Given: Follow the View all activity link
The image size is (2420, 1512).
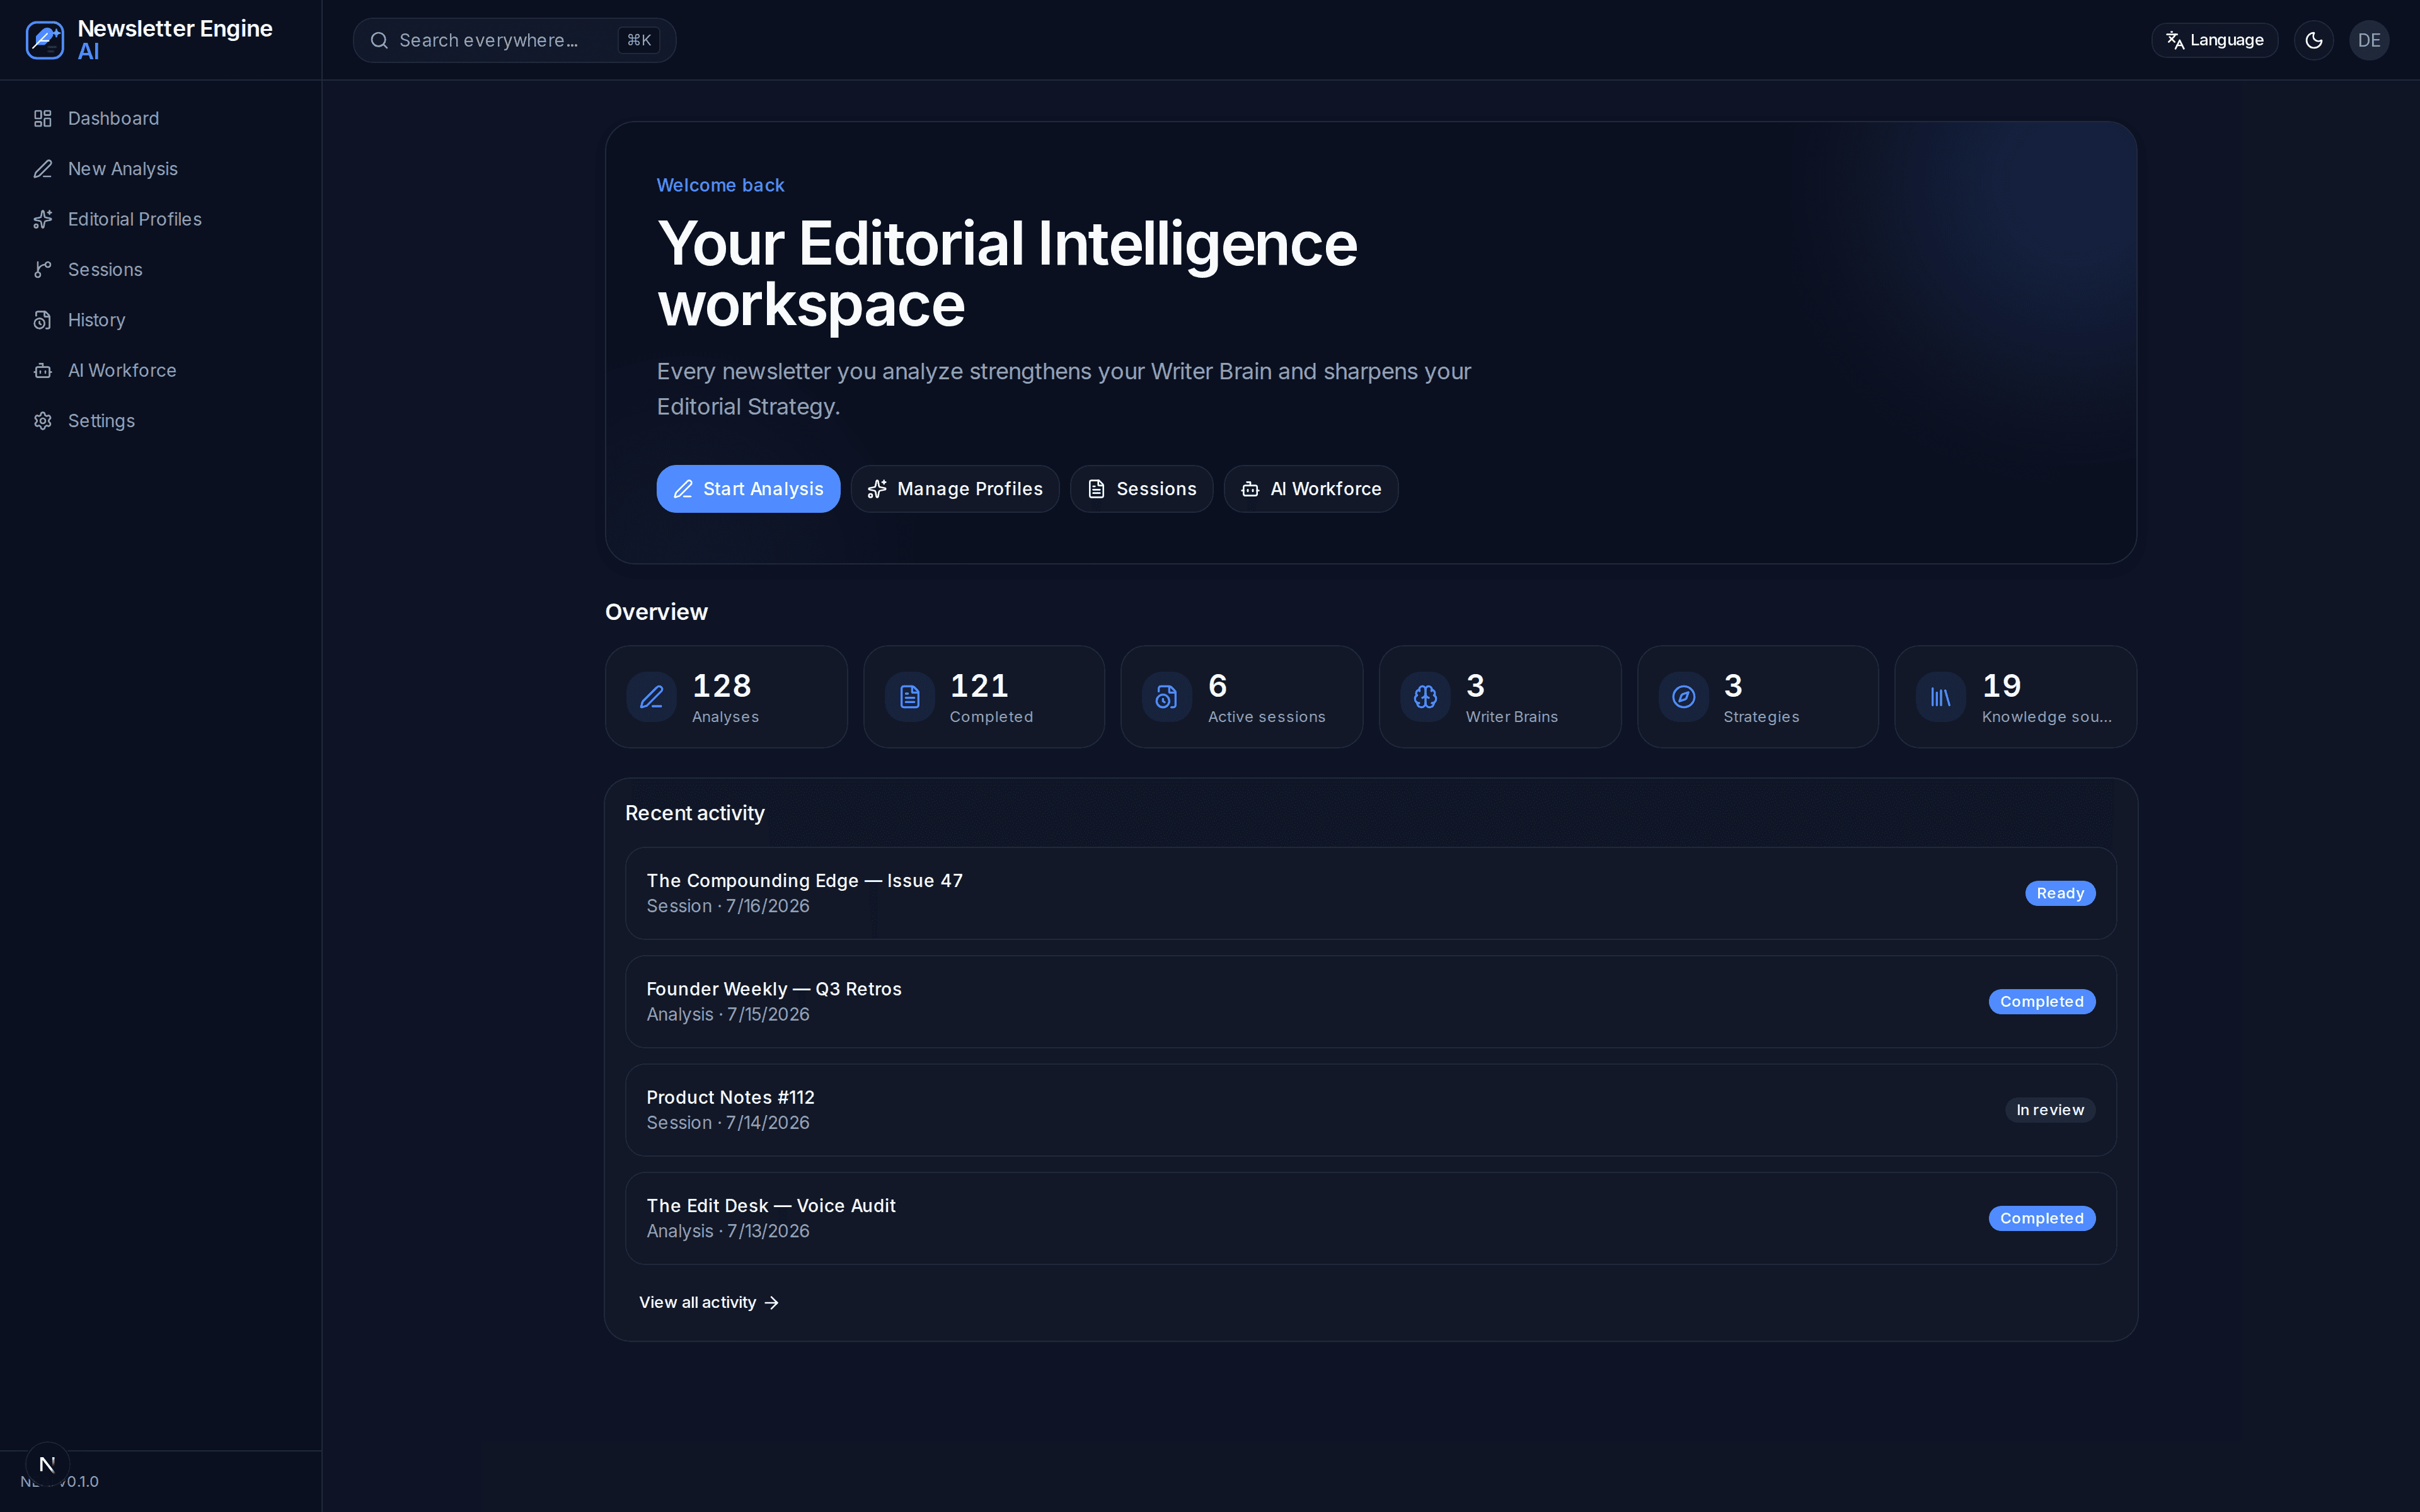Looking at the screenshot, I should click(x=708, y=1303).
